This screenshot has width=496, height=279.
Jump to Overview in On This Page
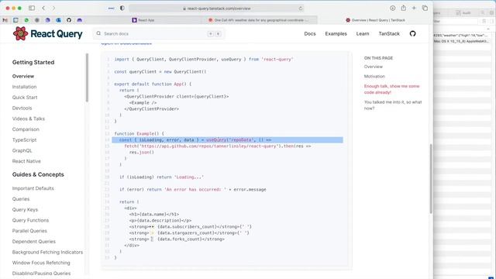tap(374, 67)
